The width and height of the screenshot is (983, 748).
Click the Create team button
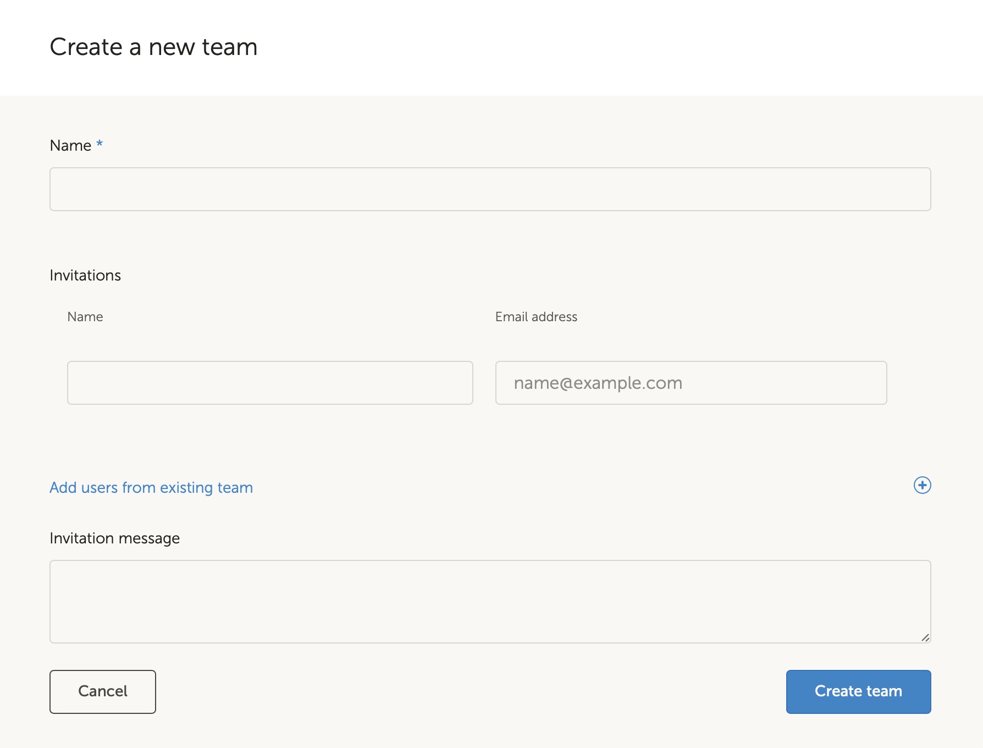pos(858,691)
